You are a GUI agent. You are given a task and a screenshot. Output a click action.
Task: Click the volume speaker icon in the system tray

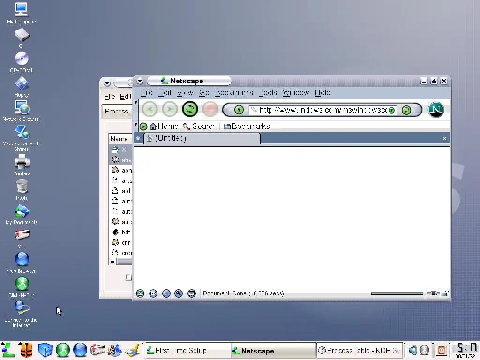click(413, 350)
